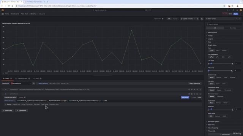243x136 pixels.
Task: Hide query A response with eye icon
Action: click(194, 90)
